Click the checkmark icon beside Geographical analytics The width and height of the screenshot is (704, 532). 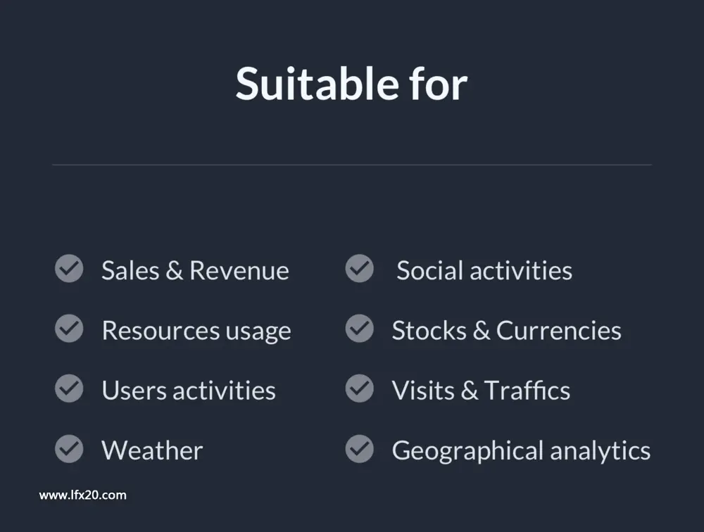[x=360, y=448]
